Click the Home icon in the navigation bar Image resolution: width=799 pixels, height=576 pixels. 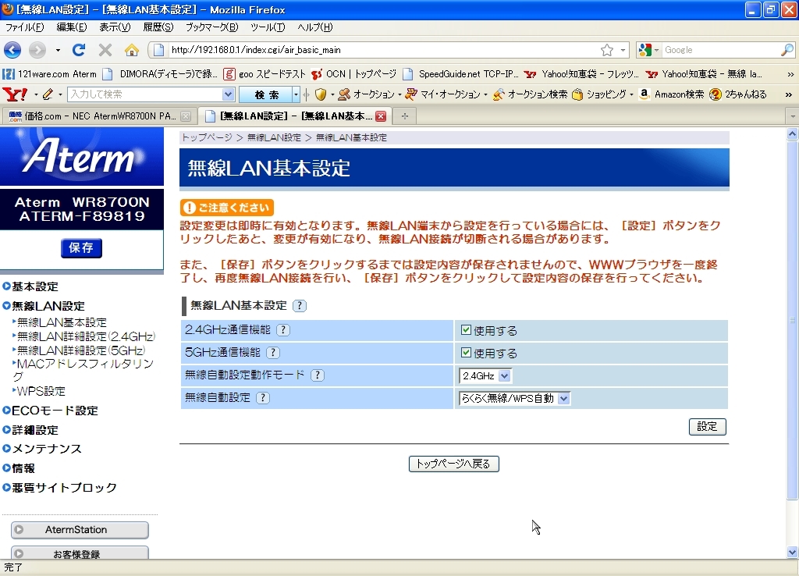131,50
